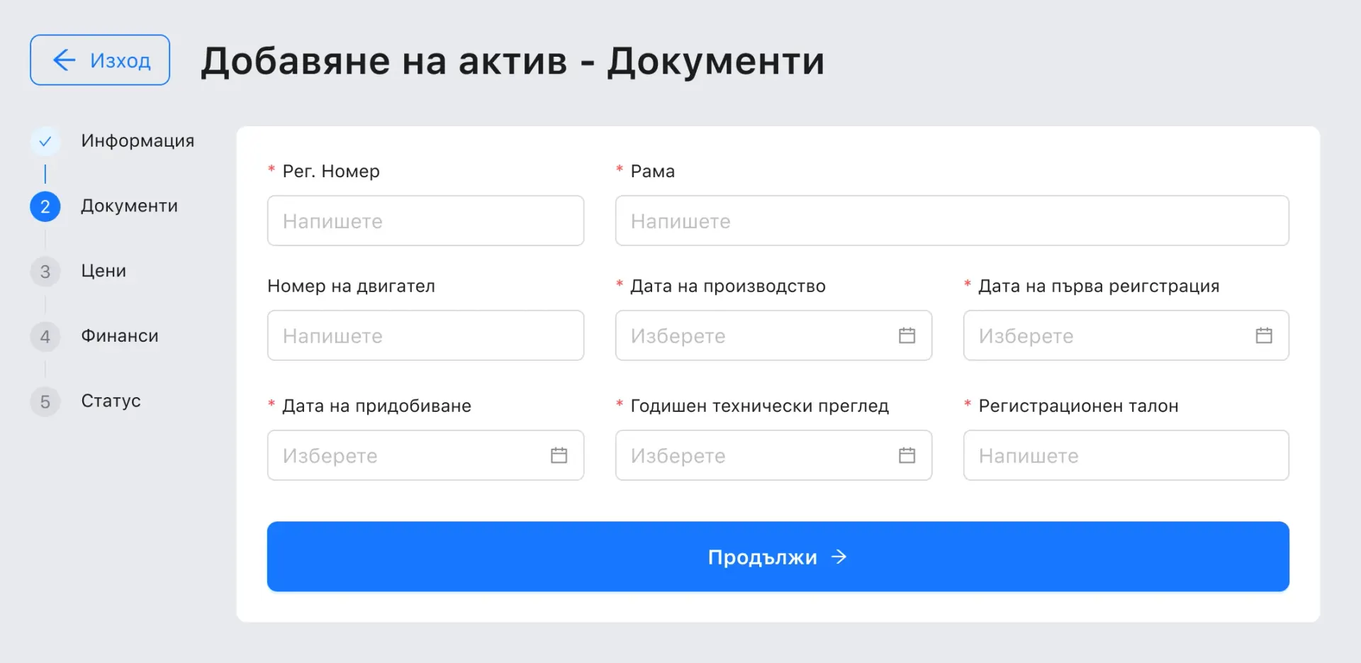Screen dimensions: 1361x663
Task: Click the checkmark icon next to Информация
Action: [x=45, y=141]
